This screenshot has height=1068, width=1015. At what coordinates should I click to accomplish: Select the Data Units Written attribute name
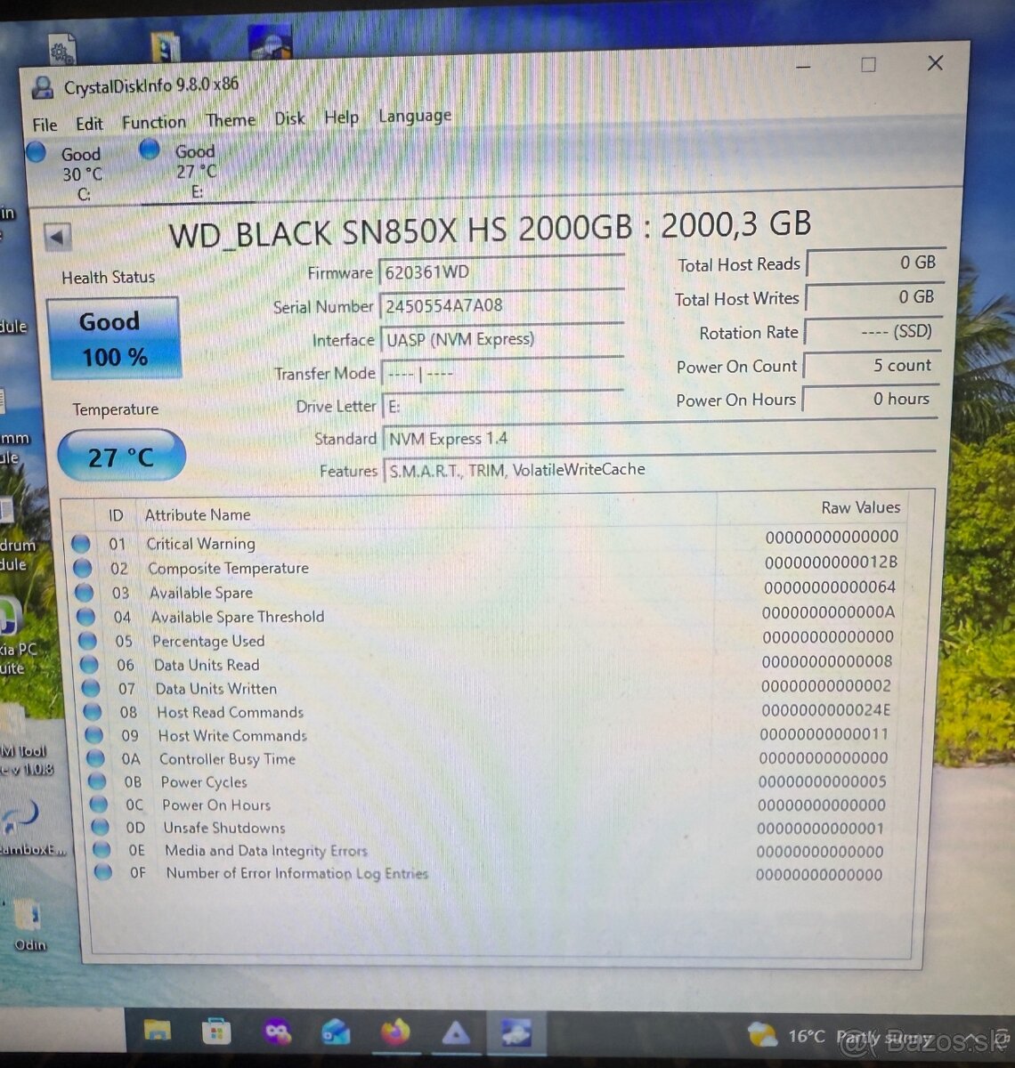216,688
